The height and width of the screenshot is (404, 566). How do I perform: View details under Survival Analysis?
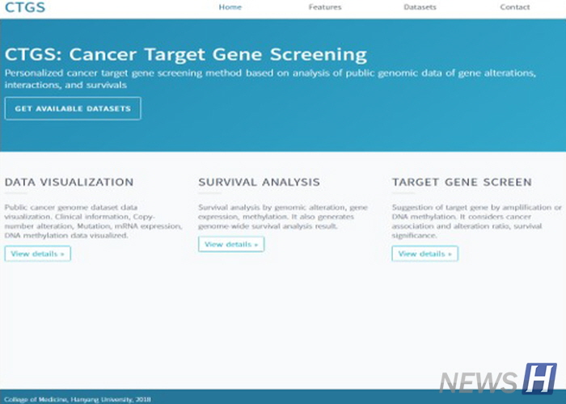click(x=231, y=244)
